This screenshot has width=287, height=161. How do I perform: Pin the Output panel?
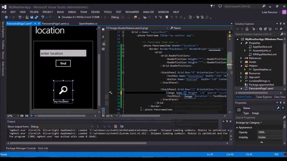tap(227, 121)
